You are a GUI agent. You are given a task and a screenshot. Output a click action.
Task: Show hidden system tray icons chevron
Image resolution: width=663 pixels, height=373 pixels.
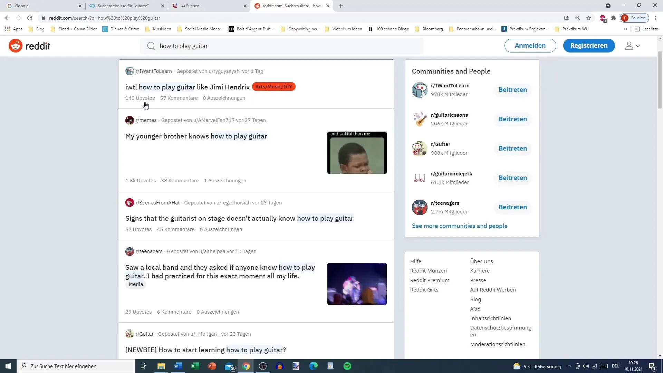click(x=569, y=366)
